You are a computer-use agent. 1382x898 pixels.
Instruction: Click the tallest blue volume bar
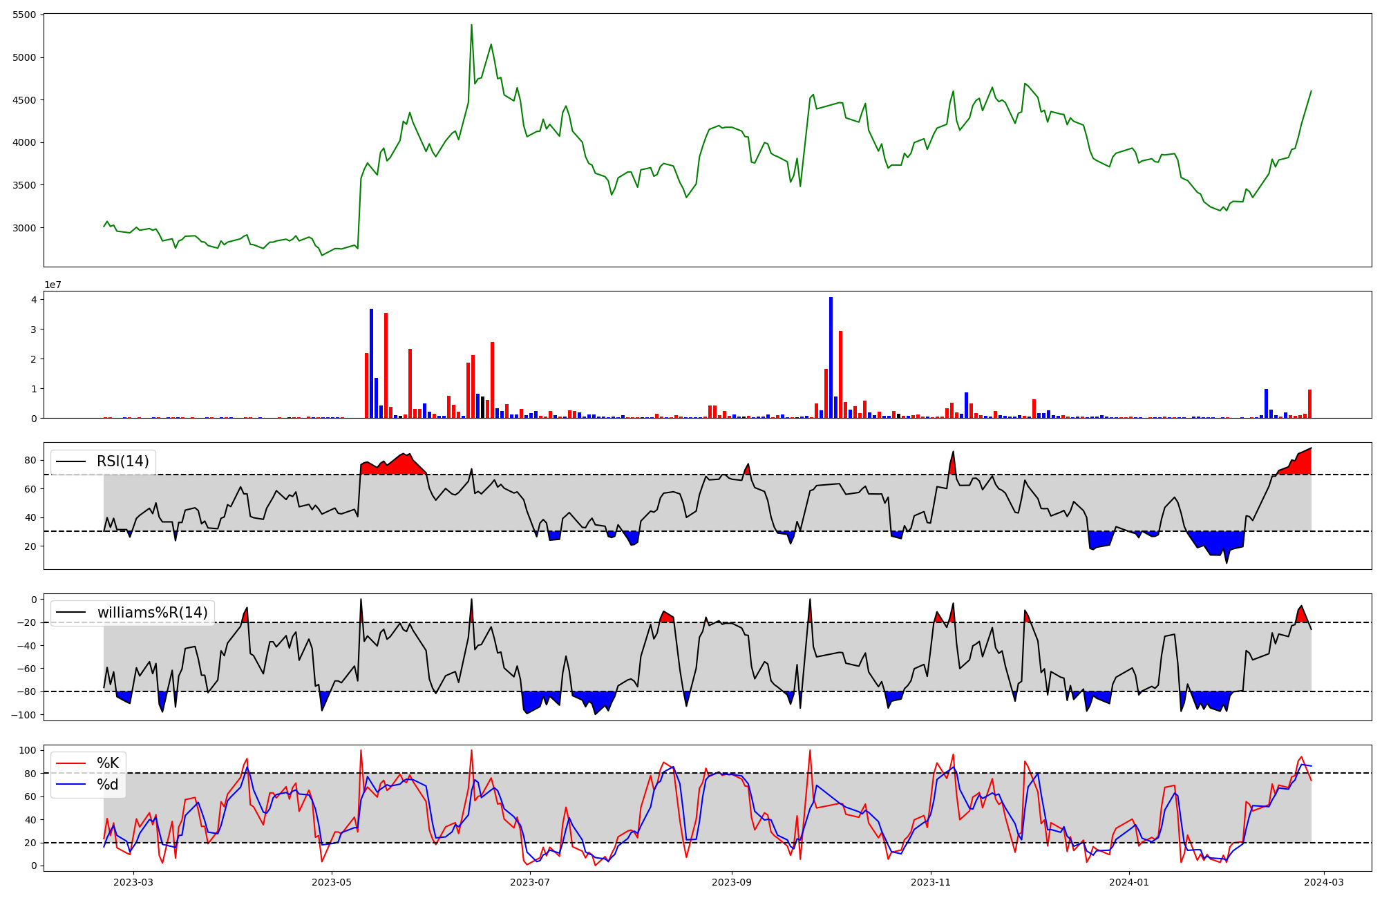click(x=831, y=358)
